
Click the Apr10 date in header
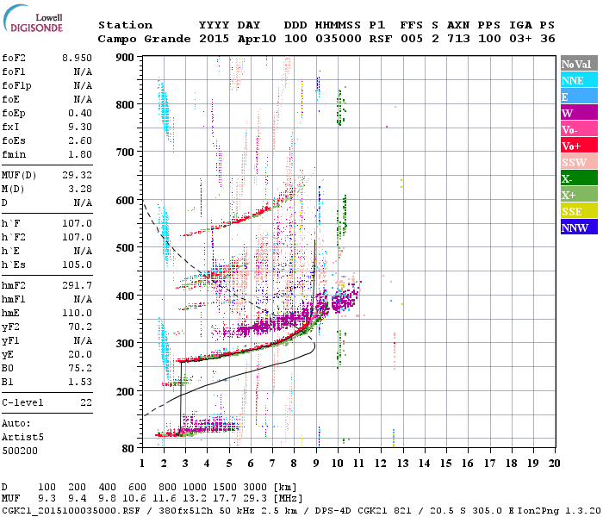click(257, 39)
